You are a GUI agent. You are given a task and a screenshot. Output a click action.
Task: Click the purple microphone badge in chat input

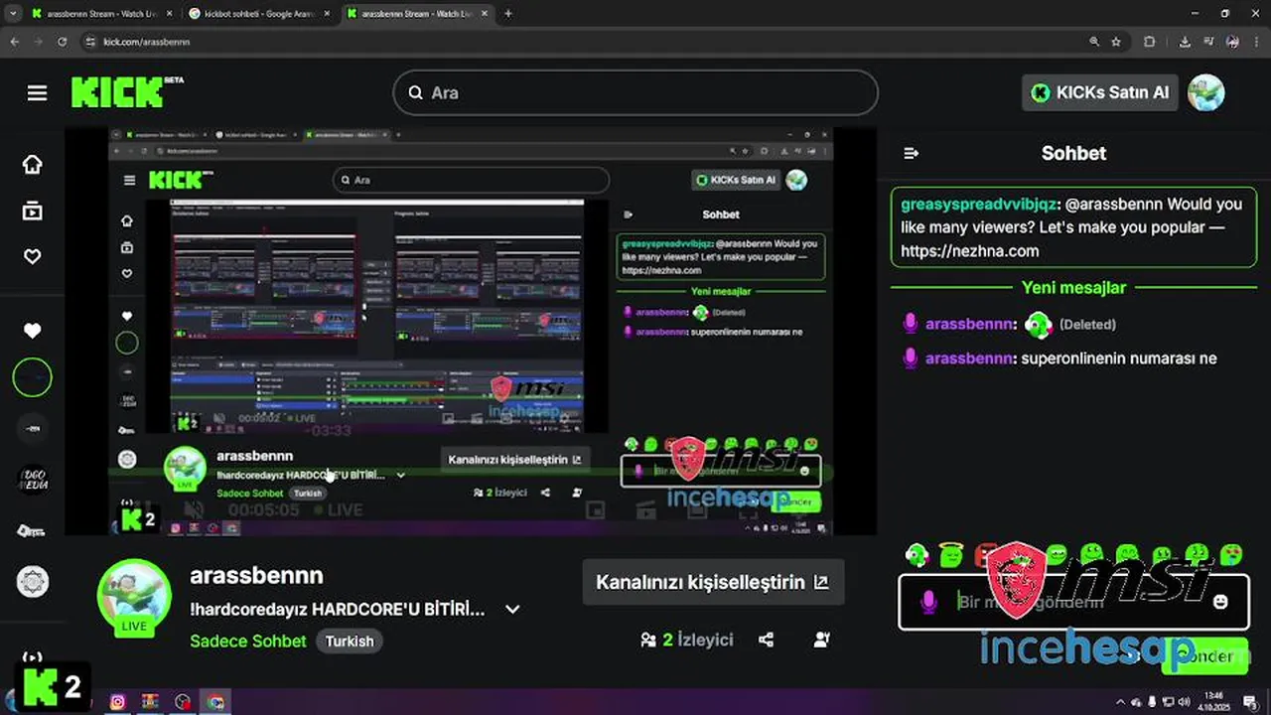point(928,602)
